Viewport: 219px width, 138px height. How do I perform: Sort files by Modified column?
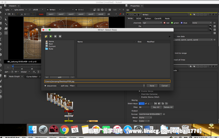151,42
